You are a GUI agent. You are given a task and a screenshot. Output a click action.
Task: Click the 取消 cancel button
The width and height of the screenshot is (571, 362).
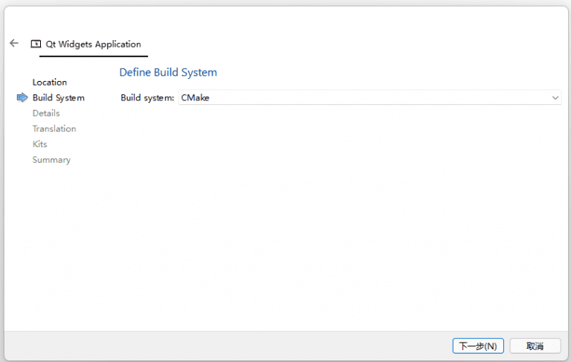535,346
